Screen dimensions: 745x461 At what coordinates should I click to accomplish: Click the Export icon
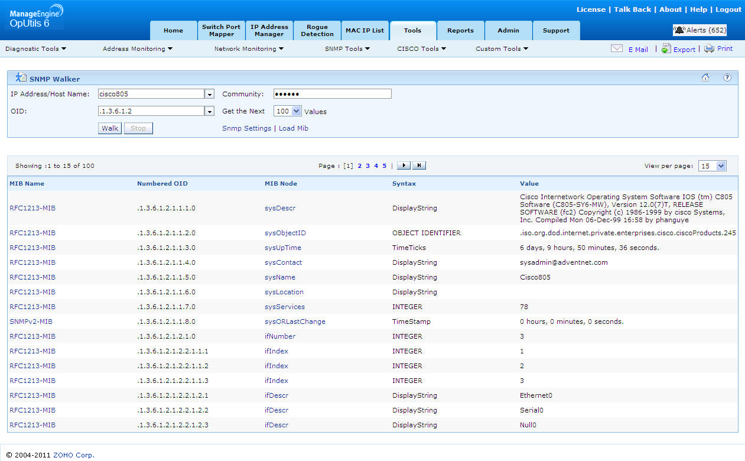[x=666, y=49]
